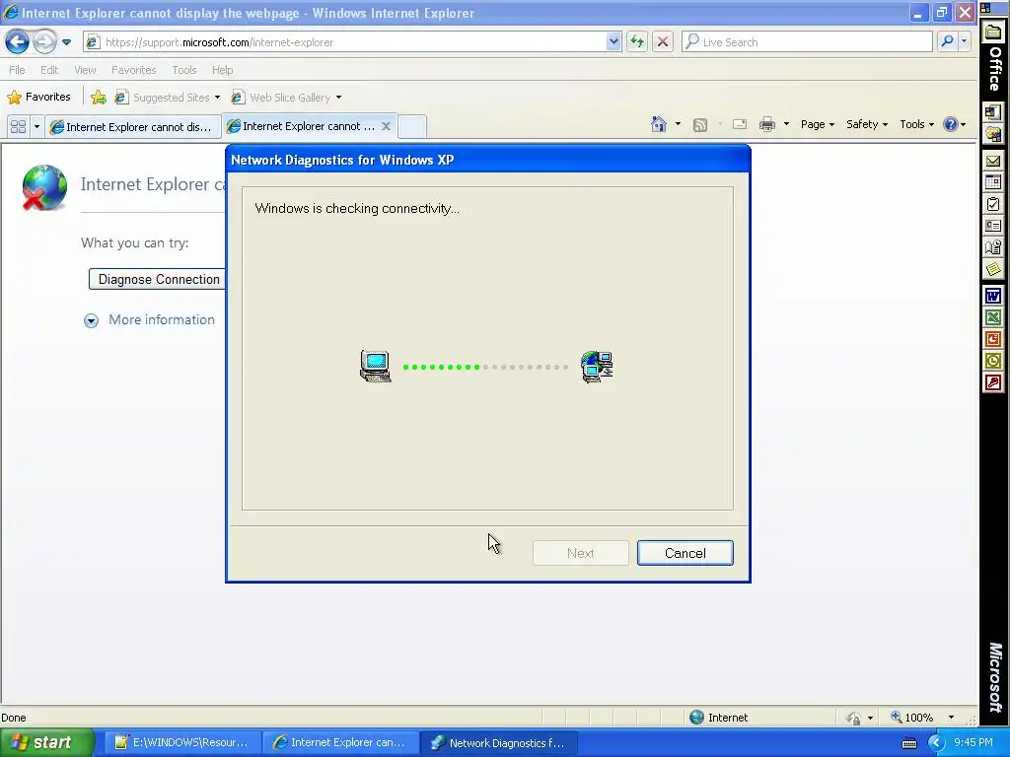Image resolution: width=1010 pixels, height=757 pixels.
Task: Click New Office Document icon in shortcut bar
Action: pos(993,112)
